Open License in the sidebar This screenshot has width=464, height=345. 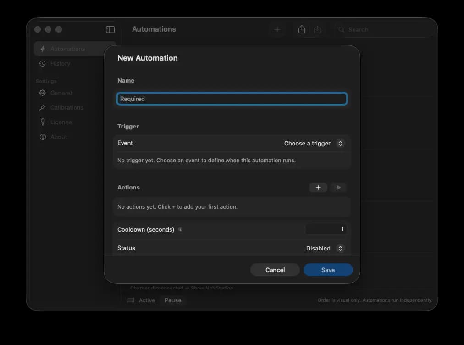75,122
